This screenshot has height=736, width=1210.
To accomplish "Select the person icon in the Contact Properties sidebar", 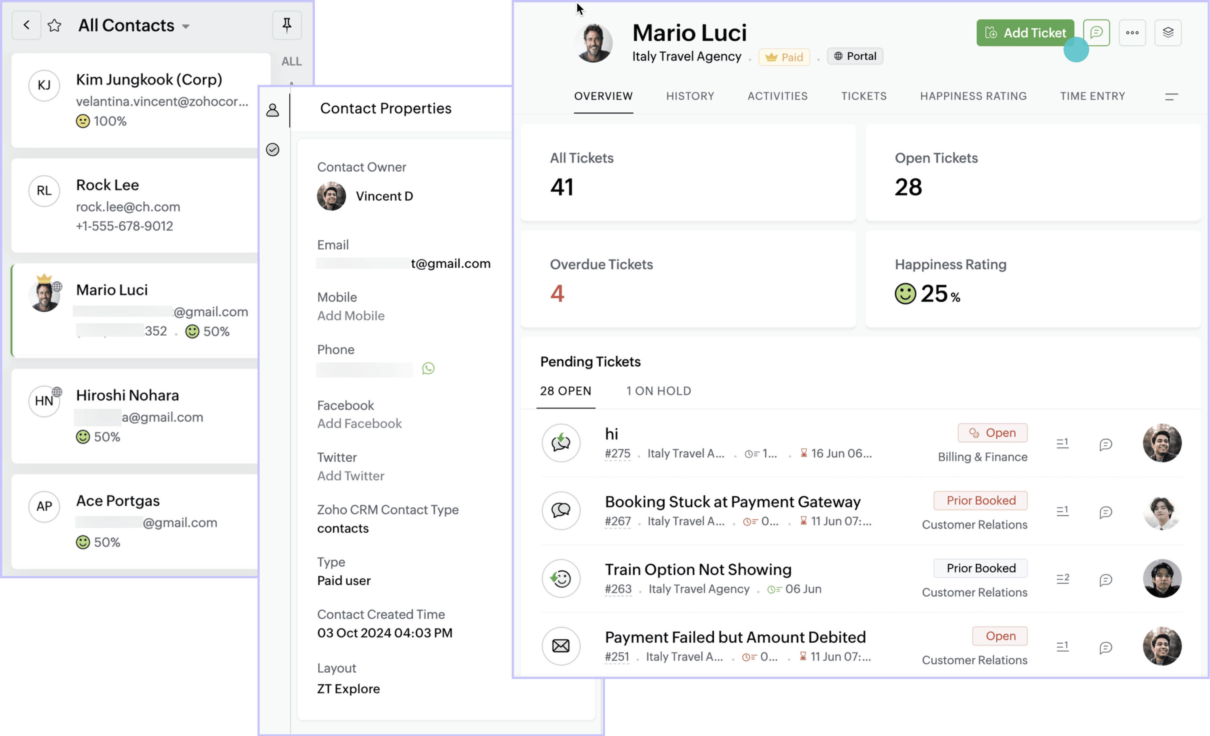I will pyautogui.click(x=272, y=110).
